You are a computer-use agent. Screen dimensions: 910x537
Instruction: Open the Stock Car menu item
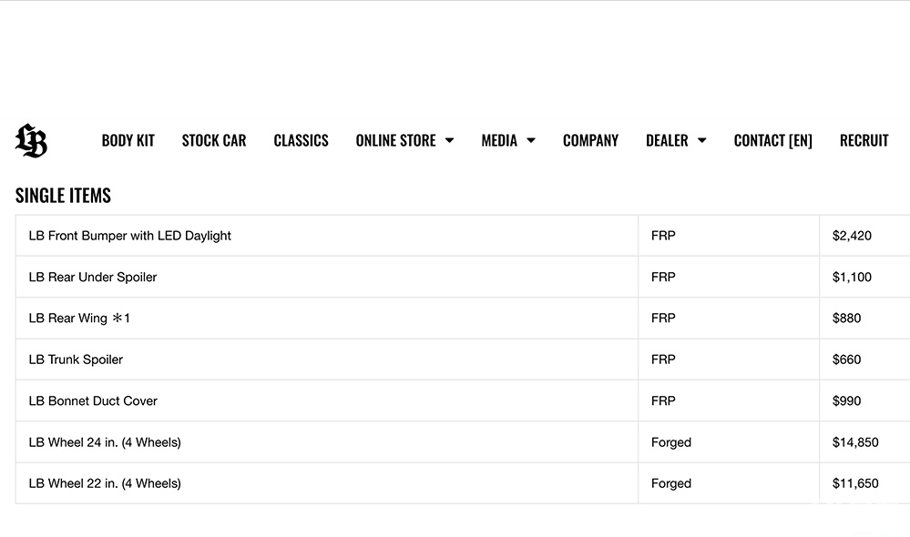[214, 140]
